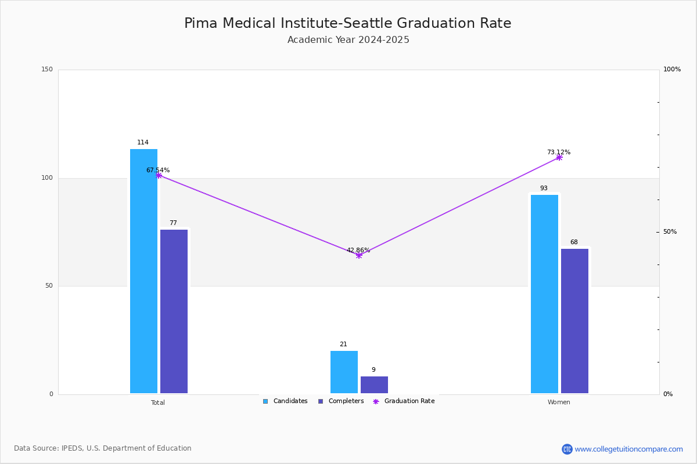Click the 67.54% graduation rate marker
The height and width of the screenshot is (464, 697).
[159, 175]
